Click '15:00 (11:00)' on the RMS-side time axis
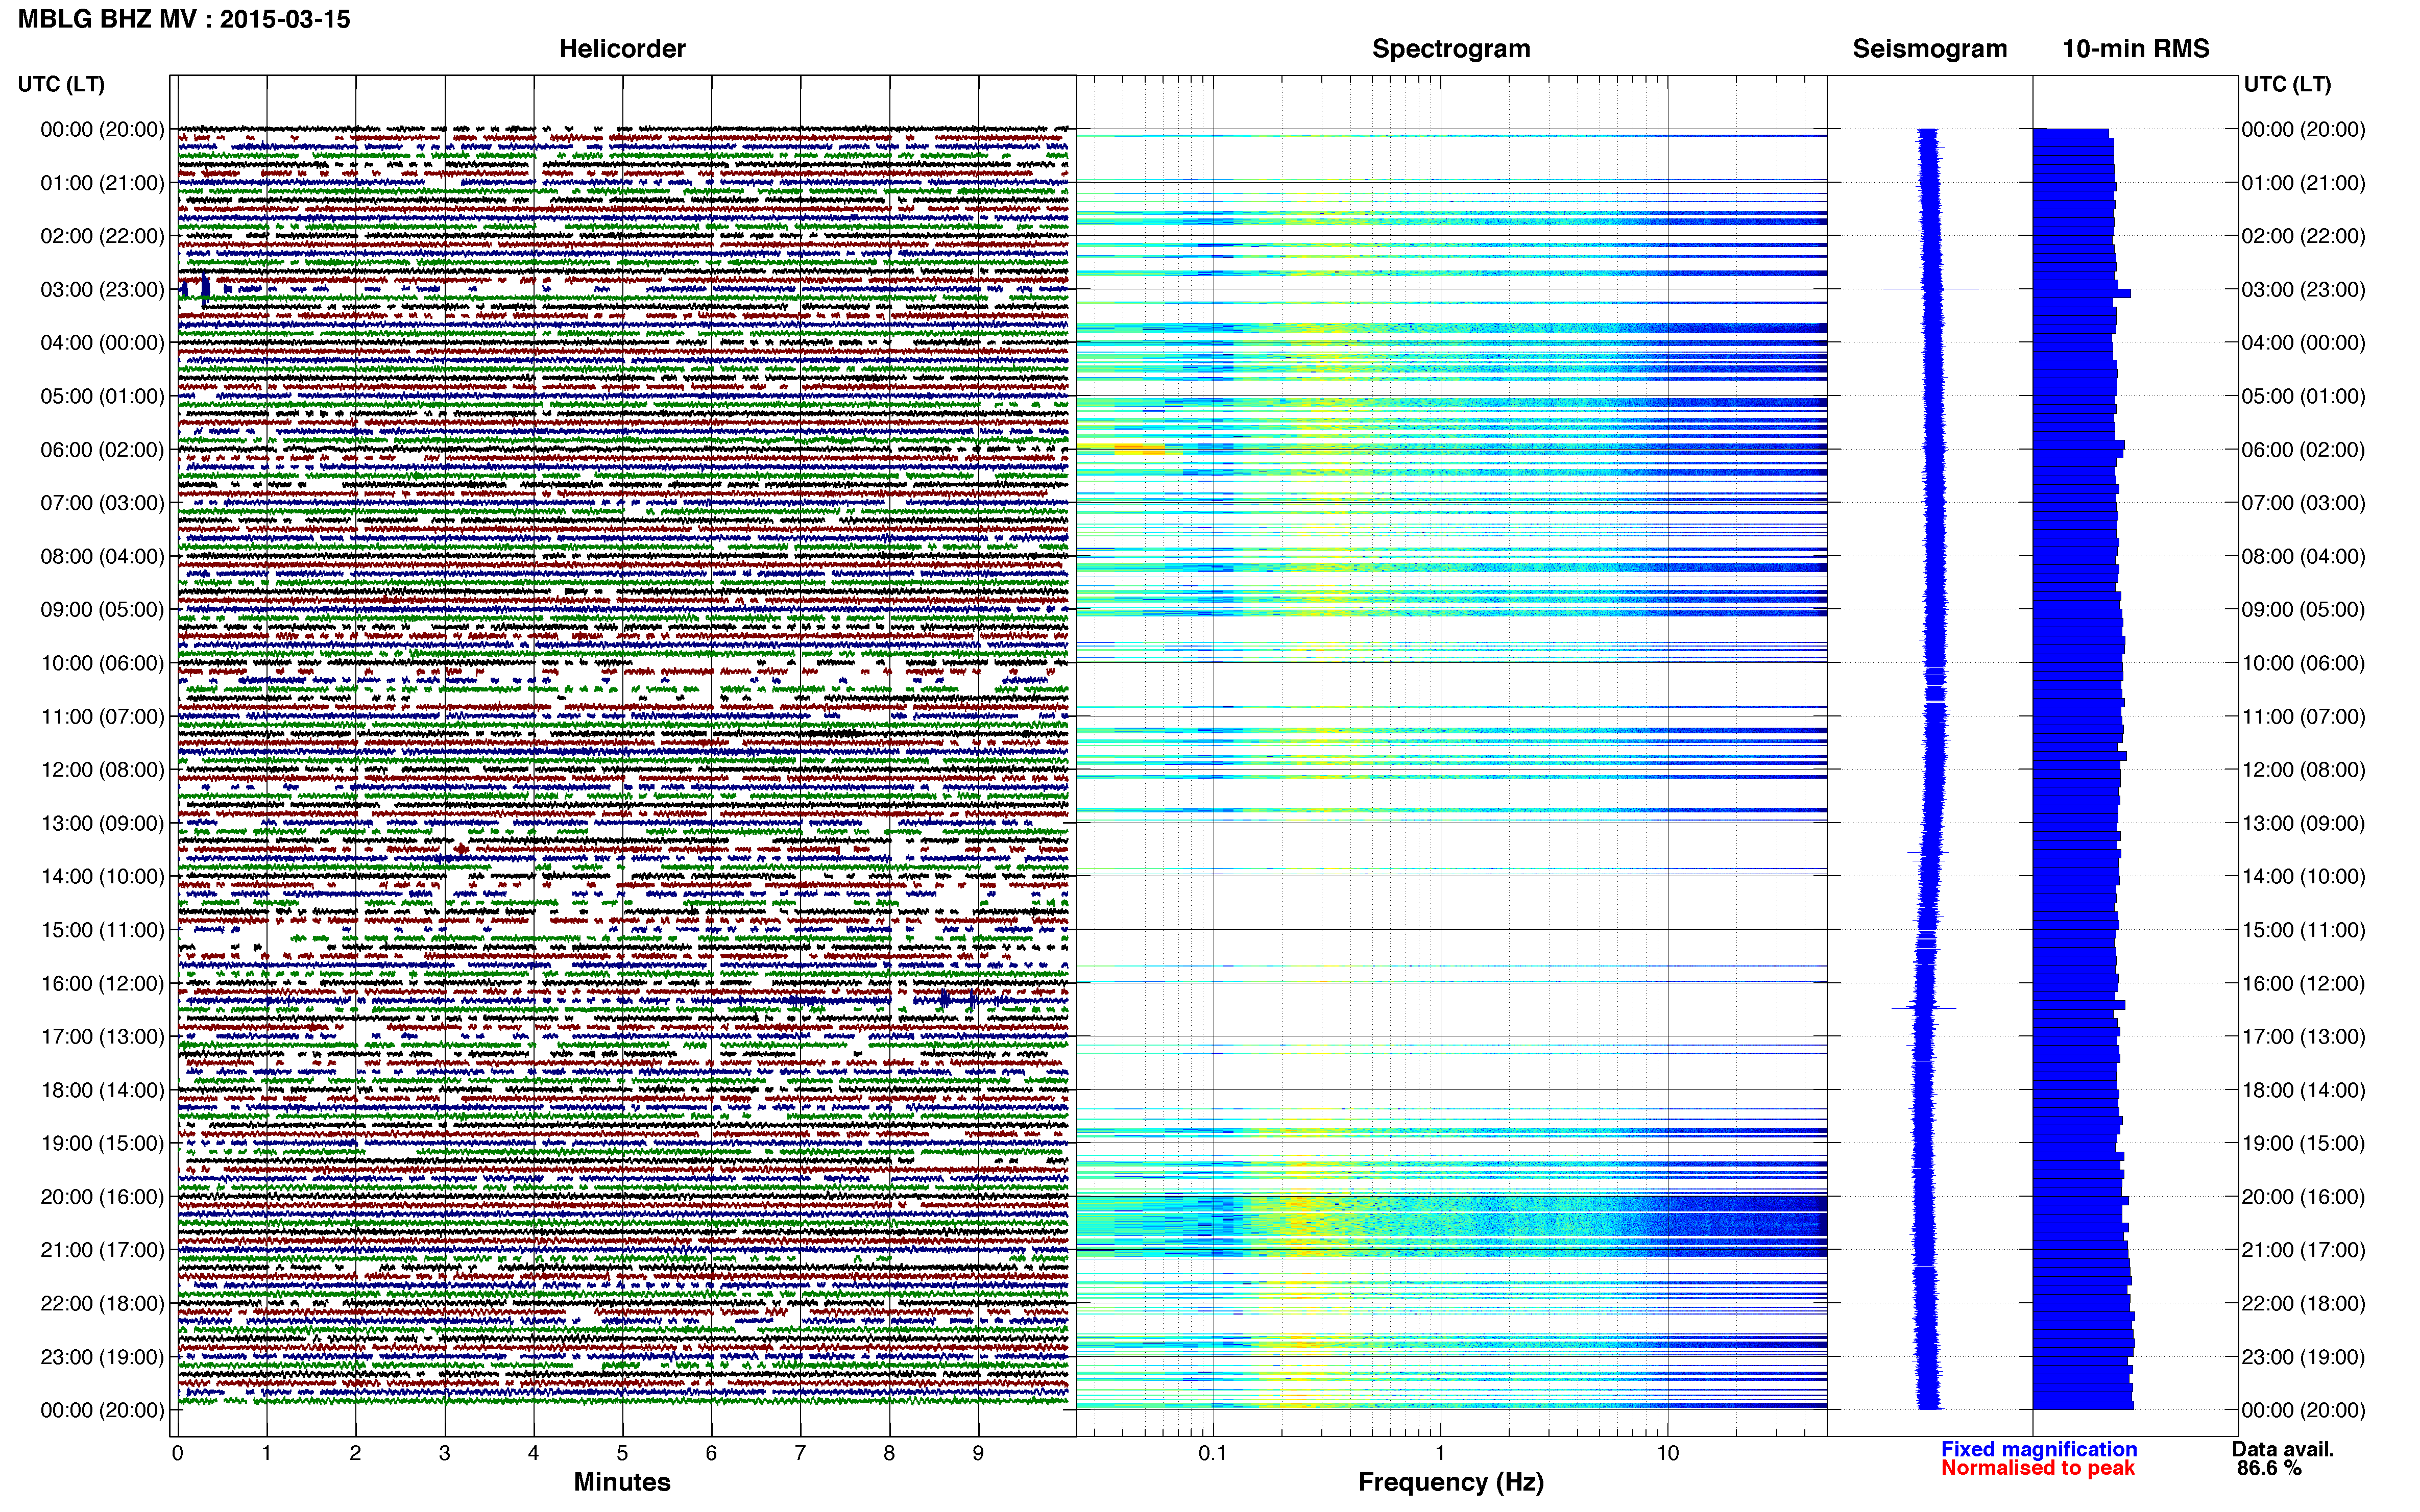This screenshot has width=2420, height=1512. click(2303, 930)
